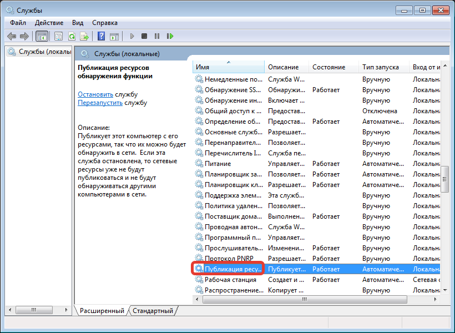Click the Forward arrow in the toolbar
The width and height of the screenshot is (455, 333).
24,36
